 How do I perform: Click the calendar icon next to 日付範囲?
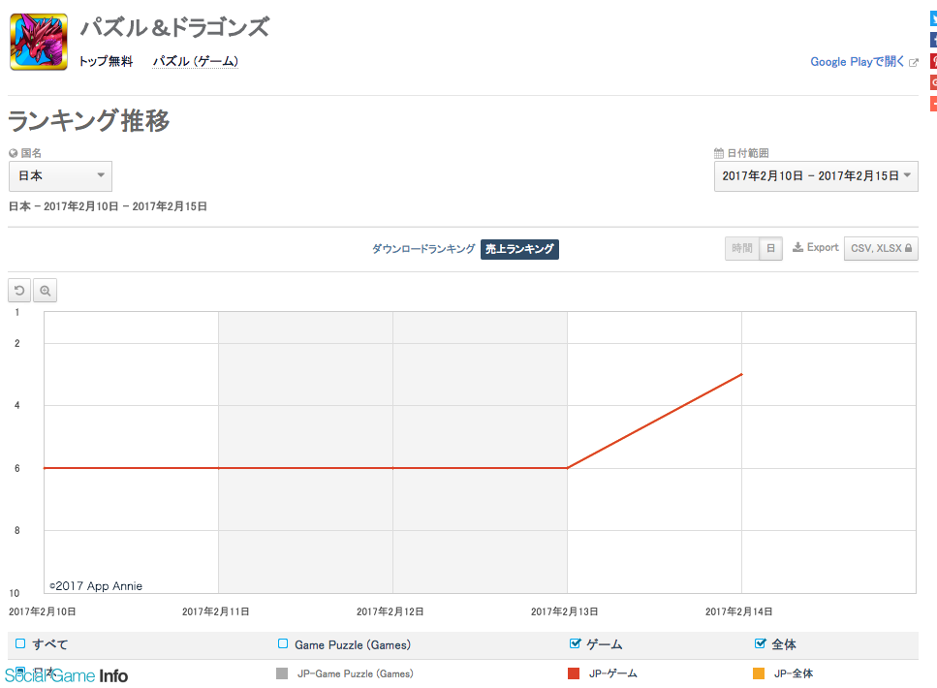click(x=719, y=153)
